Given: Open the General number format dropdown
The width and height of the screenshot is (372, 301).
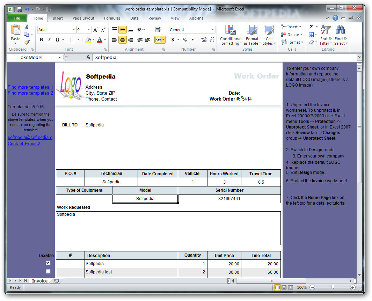Looking at the screenshot, I should tap(213, 30).
